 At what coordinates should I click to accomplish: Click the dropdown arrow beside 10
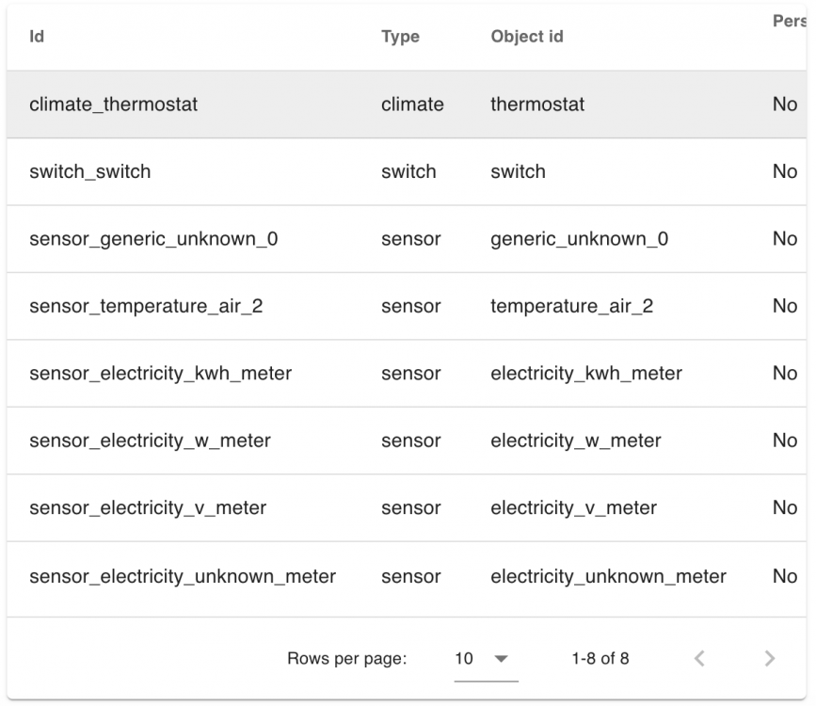(501, 659)
